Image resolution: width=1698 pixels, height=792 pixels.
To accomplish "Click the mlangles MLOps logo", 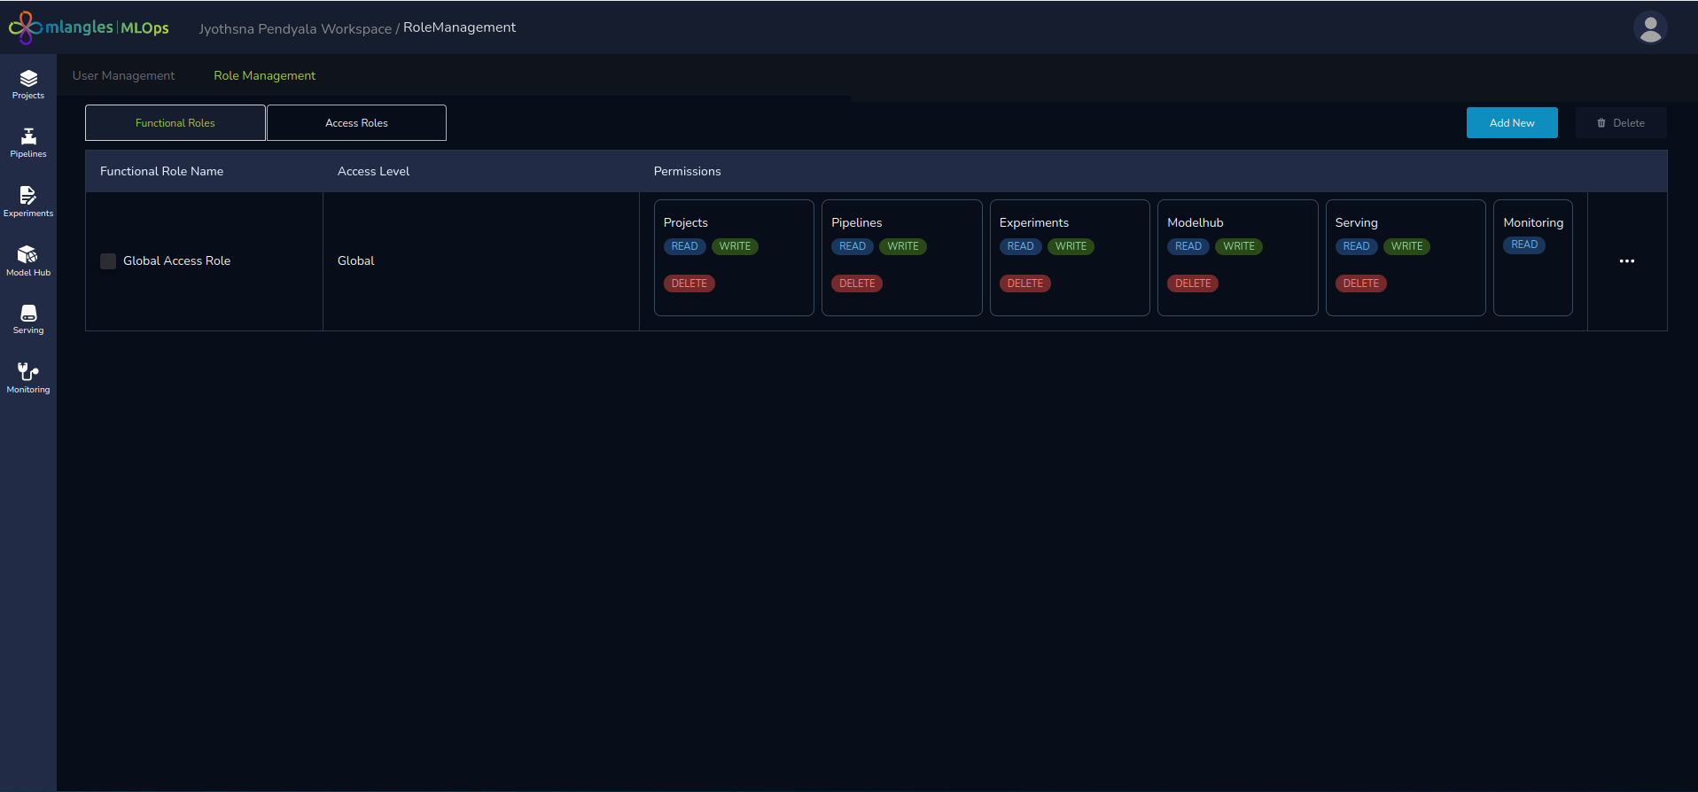I will pyautogui.click(x=89, y=27).
